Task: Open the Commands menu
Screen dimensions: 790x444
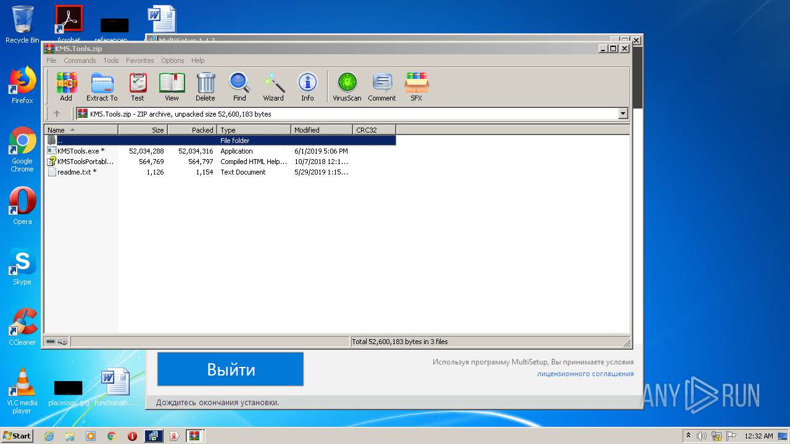Action: click(80, 60)
